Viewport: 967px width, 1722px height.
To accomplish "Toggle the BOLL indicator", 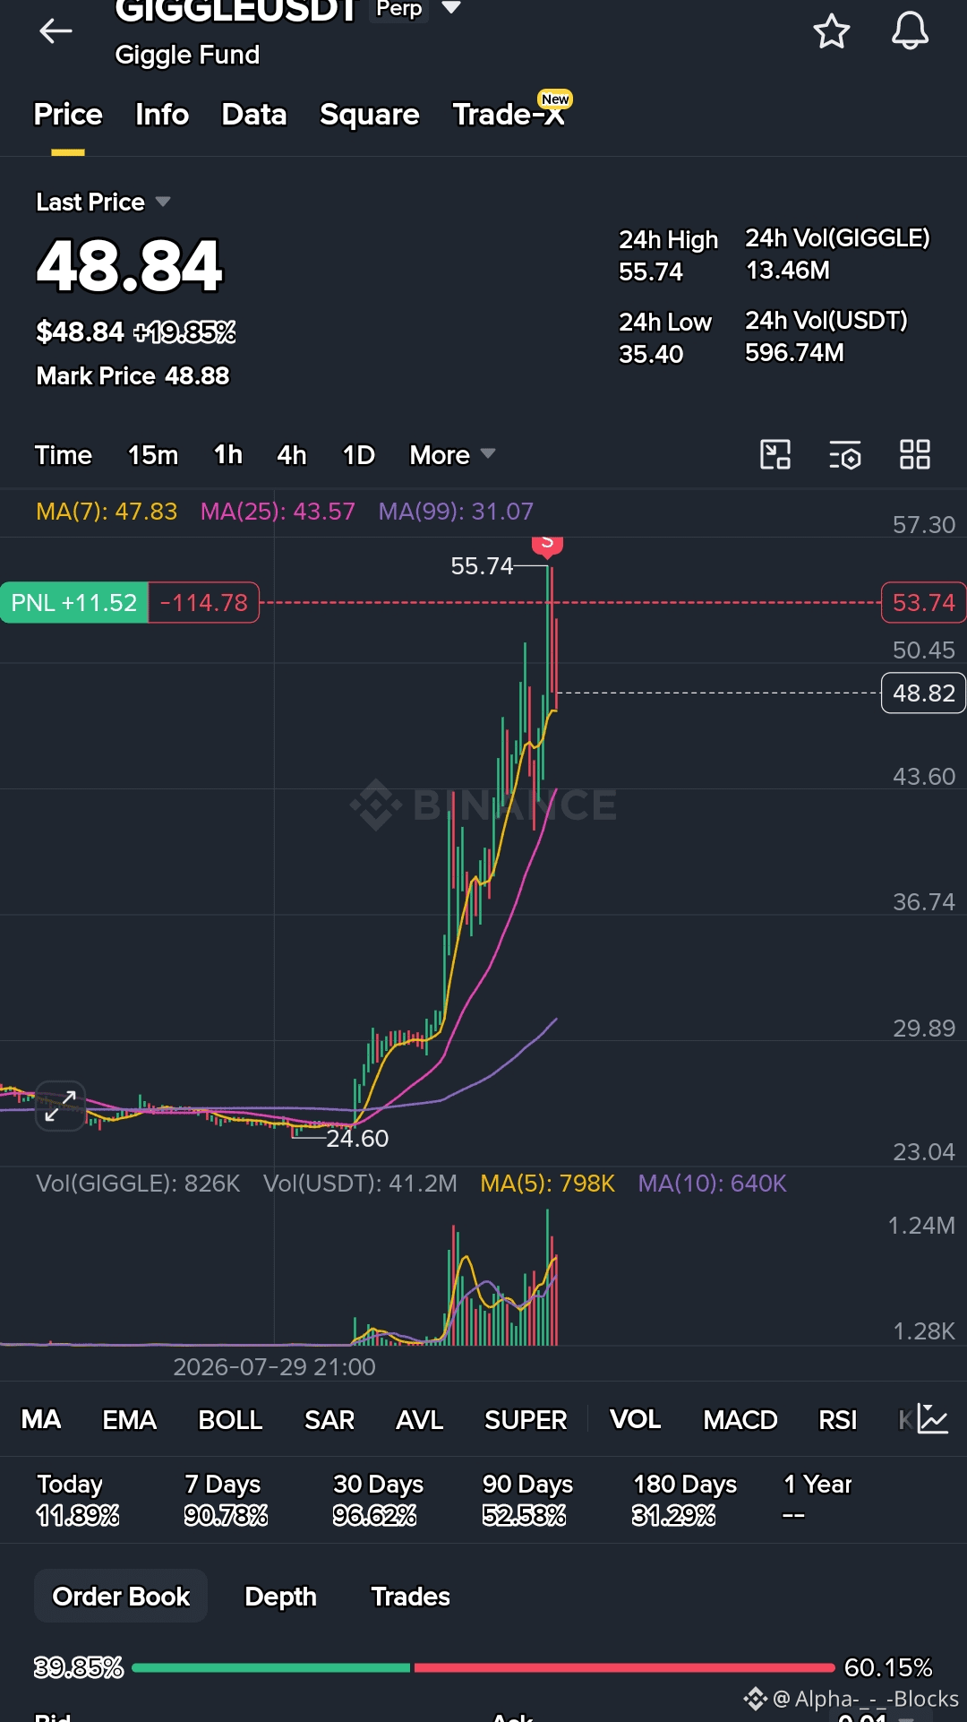I will click(x=230, y=1419).
